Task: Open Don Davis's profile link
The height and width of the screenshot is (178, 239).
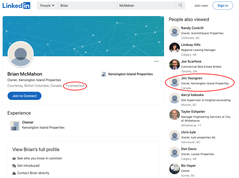Action: pos(189,149)
